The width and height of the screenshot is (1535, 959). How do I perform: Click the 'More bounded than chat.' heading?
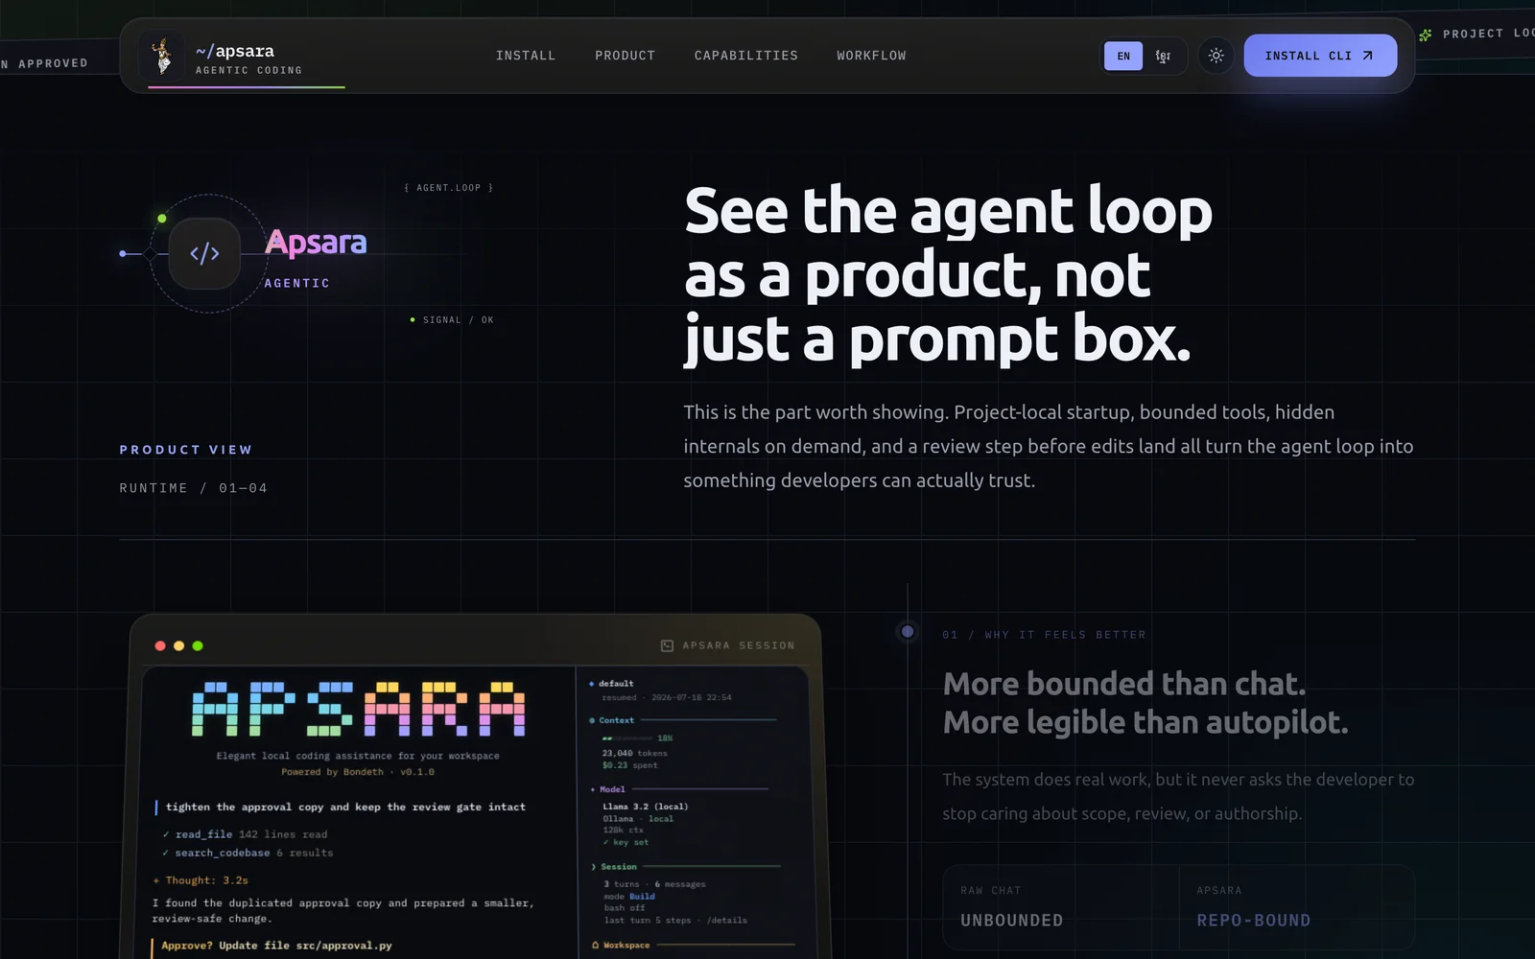(x=1124, y=684)
